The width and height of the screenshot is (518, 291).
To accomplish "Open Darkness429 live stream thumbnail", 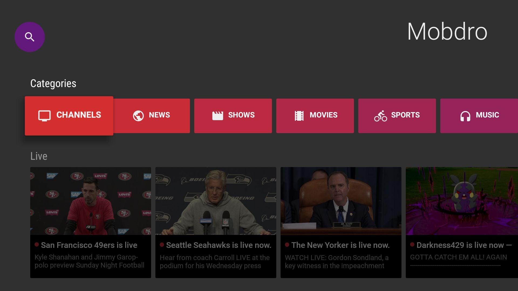I will pos(462,201).
